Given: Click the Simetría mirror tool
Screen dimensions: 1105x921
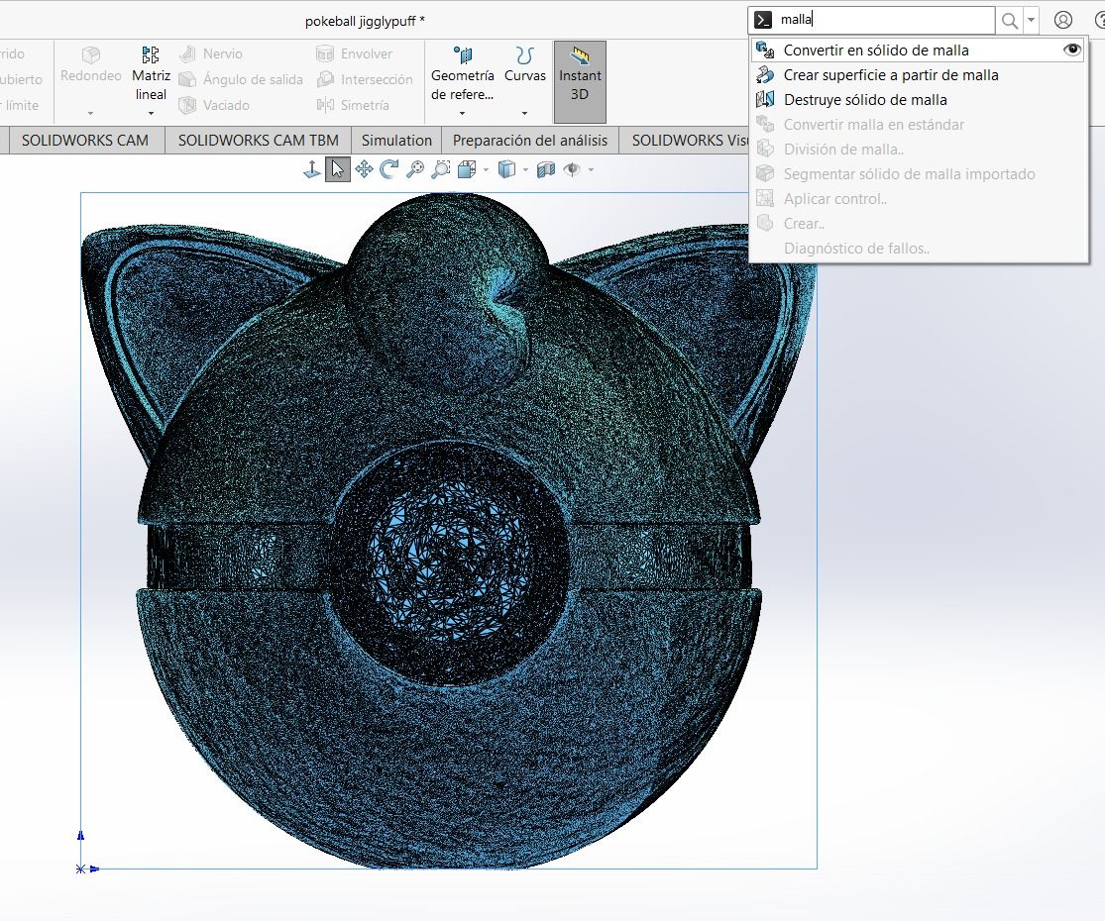Looking at the screenshot, I should [x=353, y=105].
